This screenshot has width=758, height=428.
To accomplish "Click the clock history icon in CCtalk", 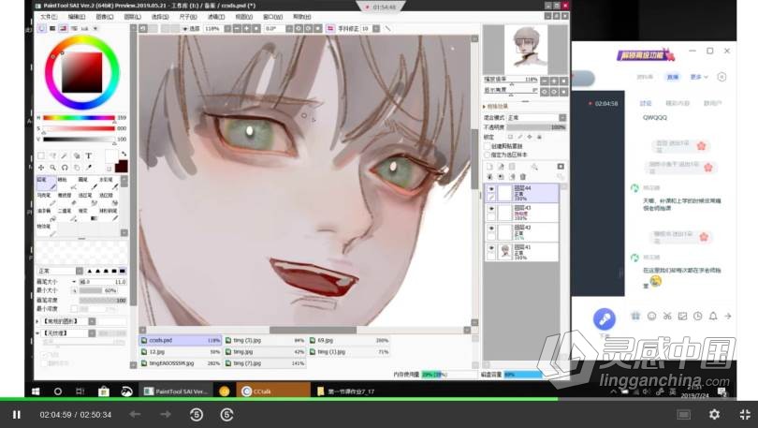I will (697, 316).
